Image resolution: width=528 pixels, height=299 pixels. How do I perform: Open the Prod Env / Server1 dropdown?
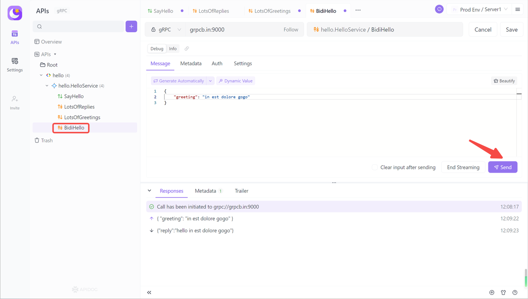[480, 9]
